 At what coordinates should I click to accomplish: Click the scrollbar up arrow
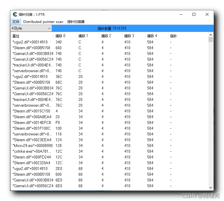[x=211, y=35]
